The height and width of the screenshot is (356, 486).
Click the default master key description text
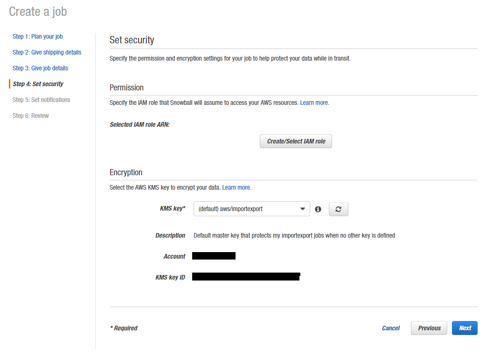tap(294, 235)
